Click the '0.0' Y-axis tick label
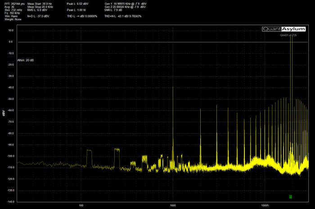This screenshot has width=315, height=209. [x=11, y=42]
